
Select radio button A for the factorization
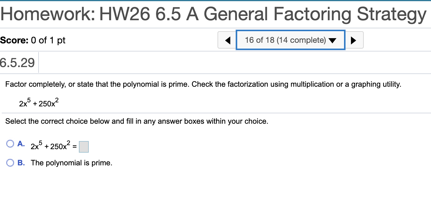(10, 143)
